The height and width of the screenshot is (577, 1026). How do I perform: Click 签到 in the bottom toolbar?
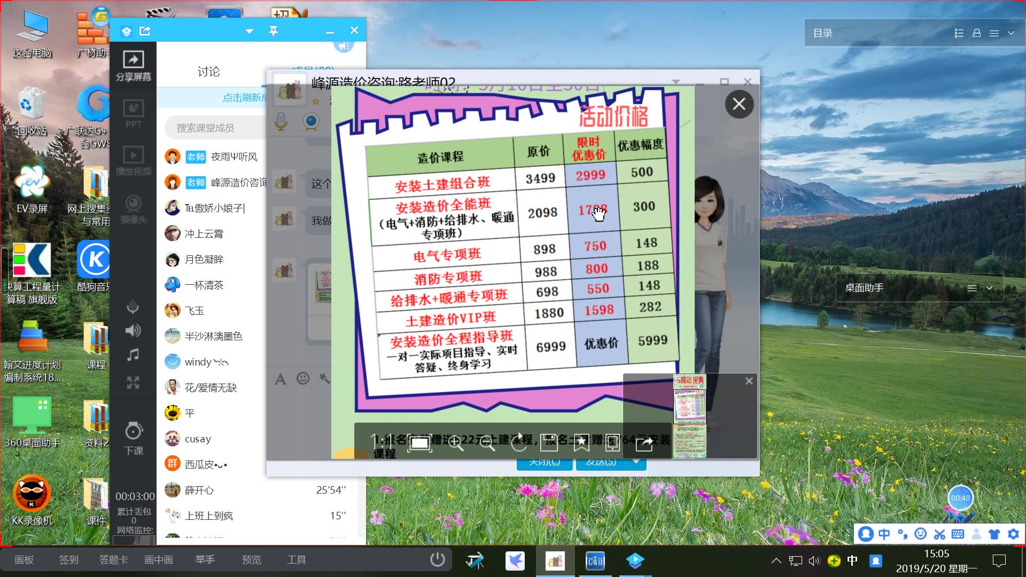point(68,559)
